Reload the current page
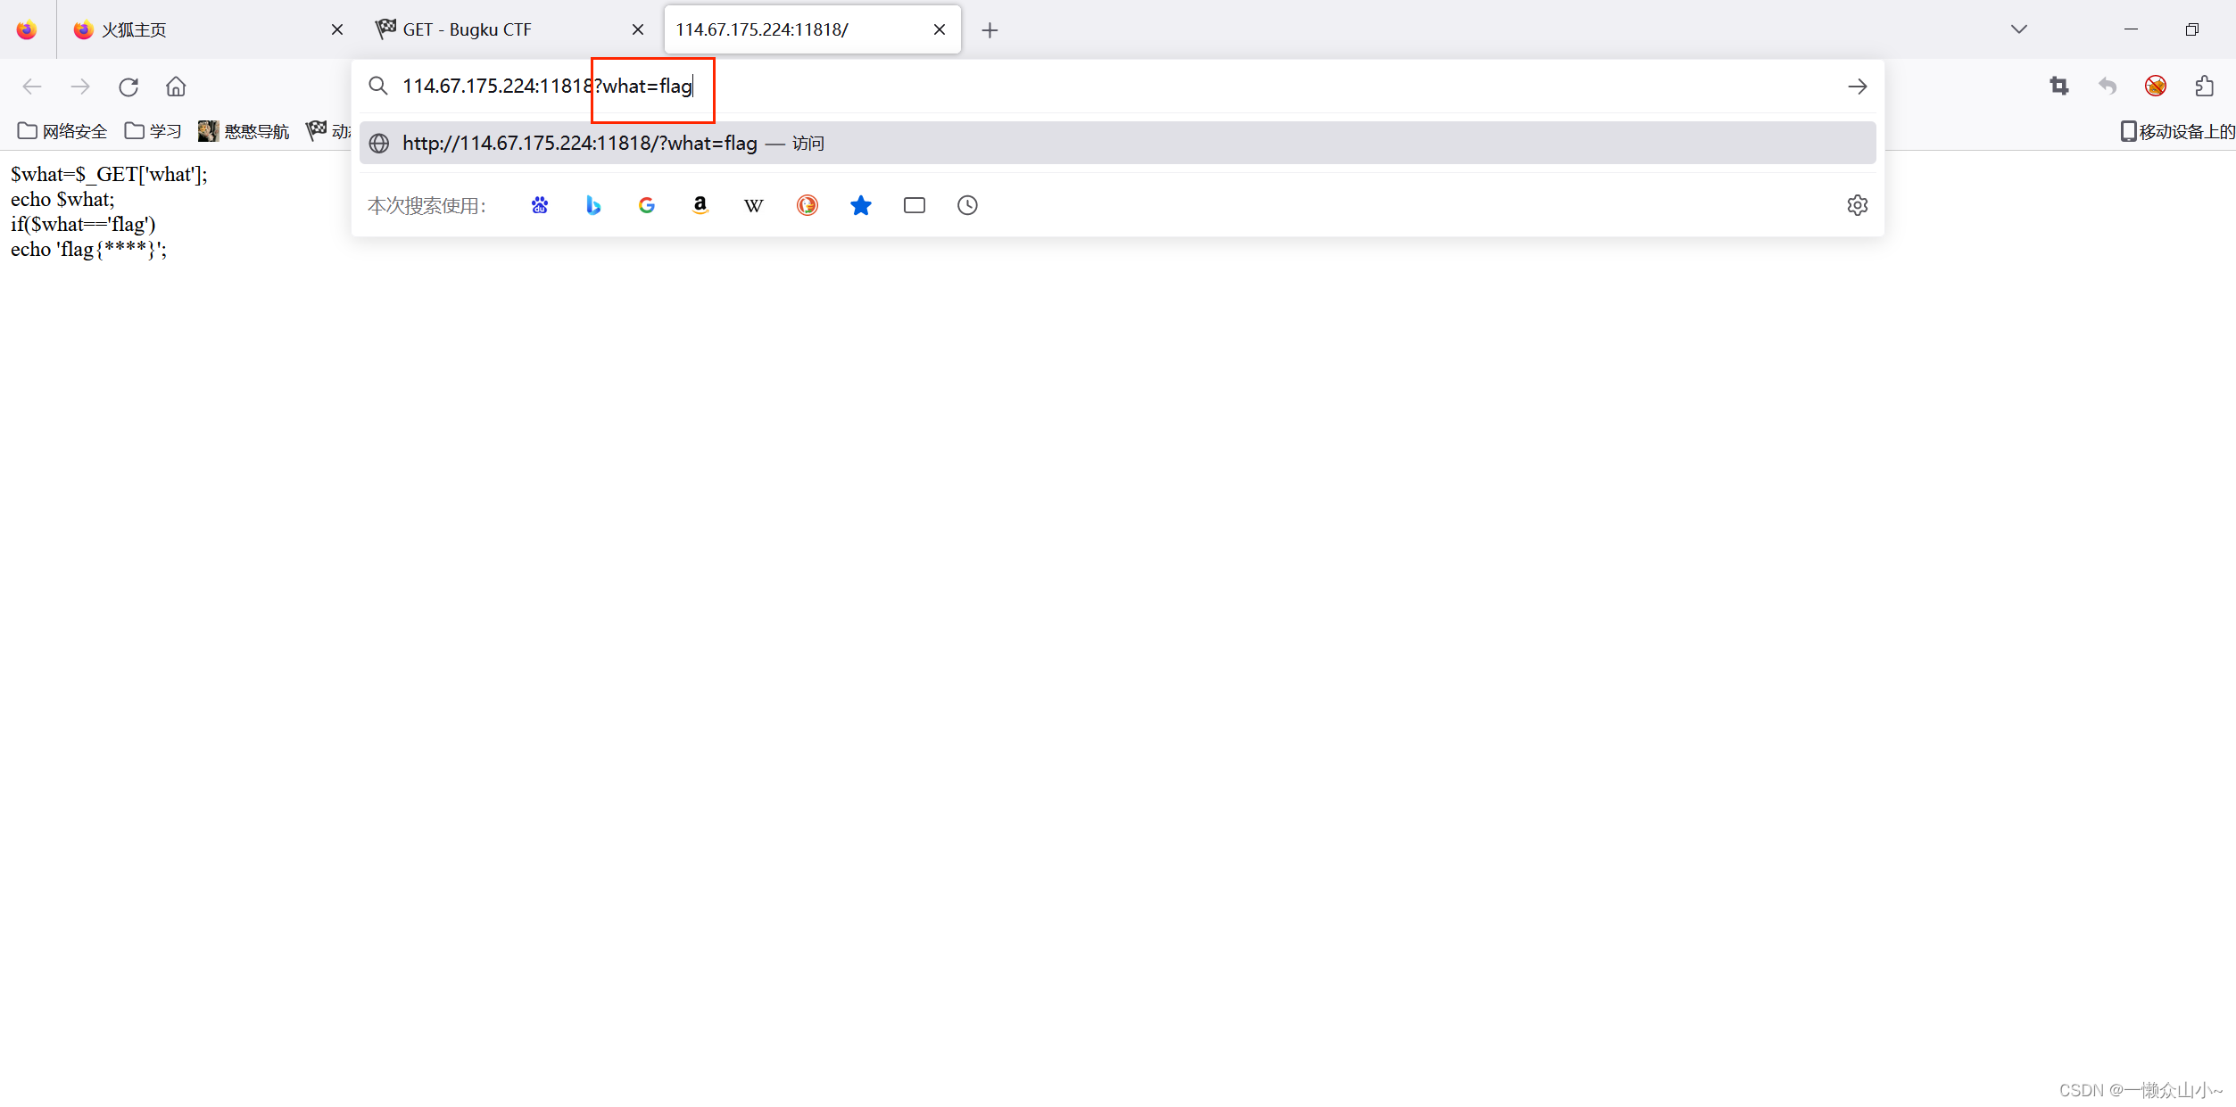Screen dimensions: 2236x1107 coord(128,87)
